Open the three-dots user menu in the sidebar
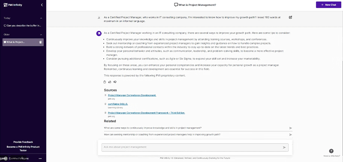The image size is (343, 162). [40, 159]
